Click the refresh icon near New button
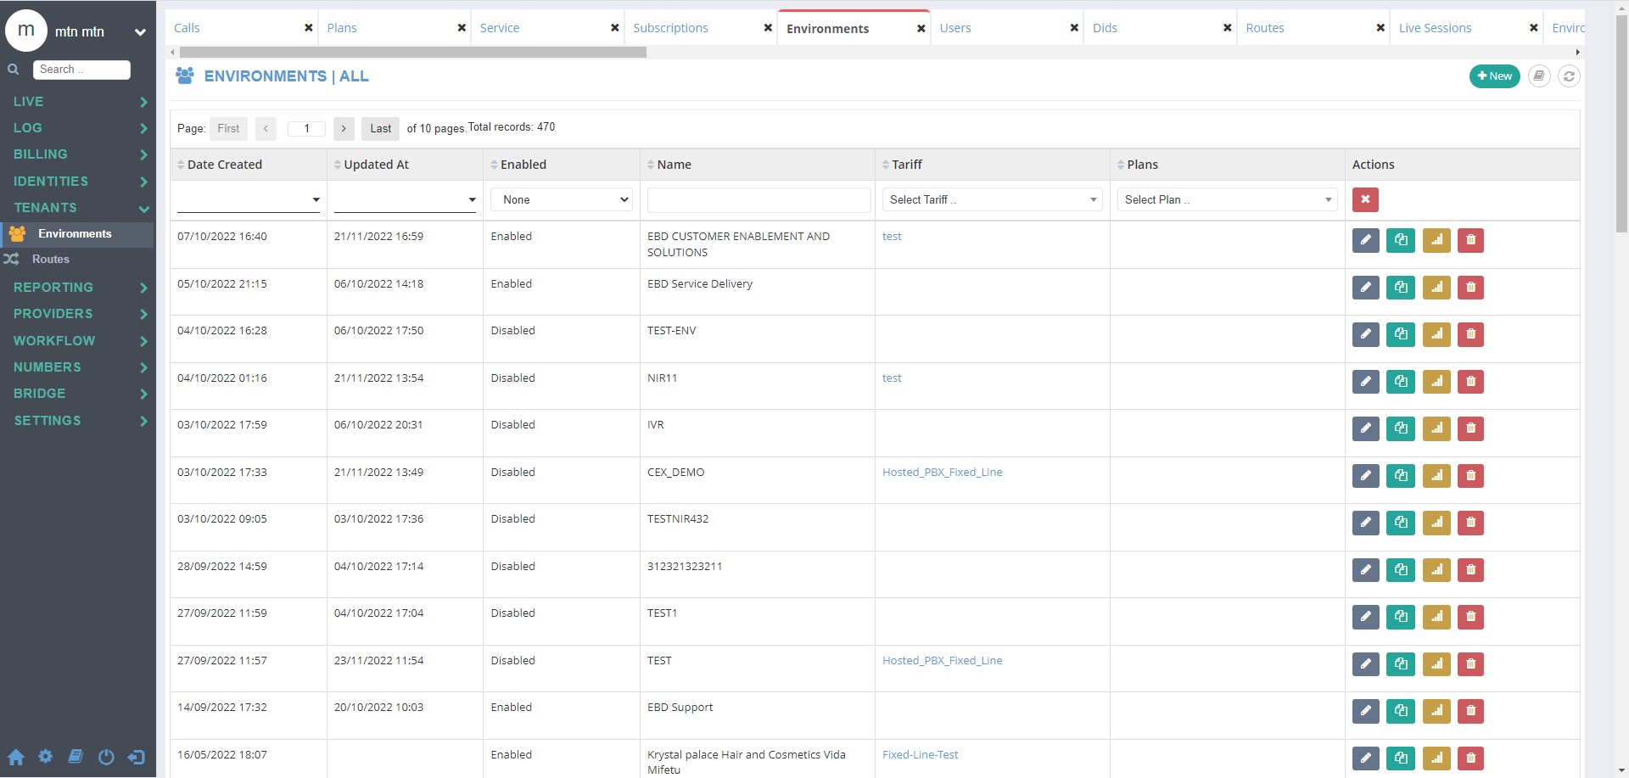The image size is (1629, 778). [1569, 76]
